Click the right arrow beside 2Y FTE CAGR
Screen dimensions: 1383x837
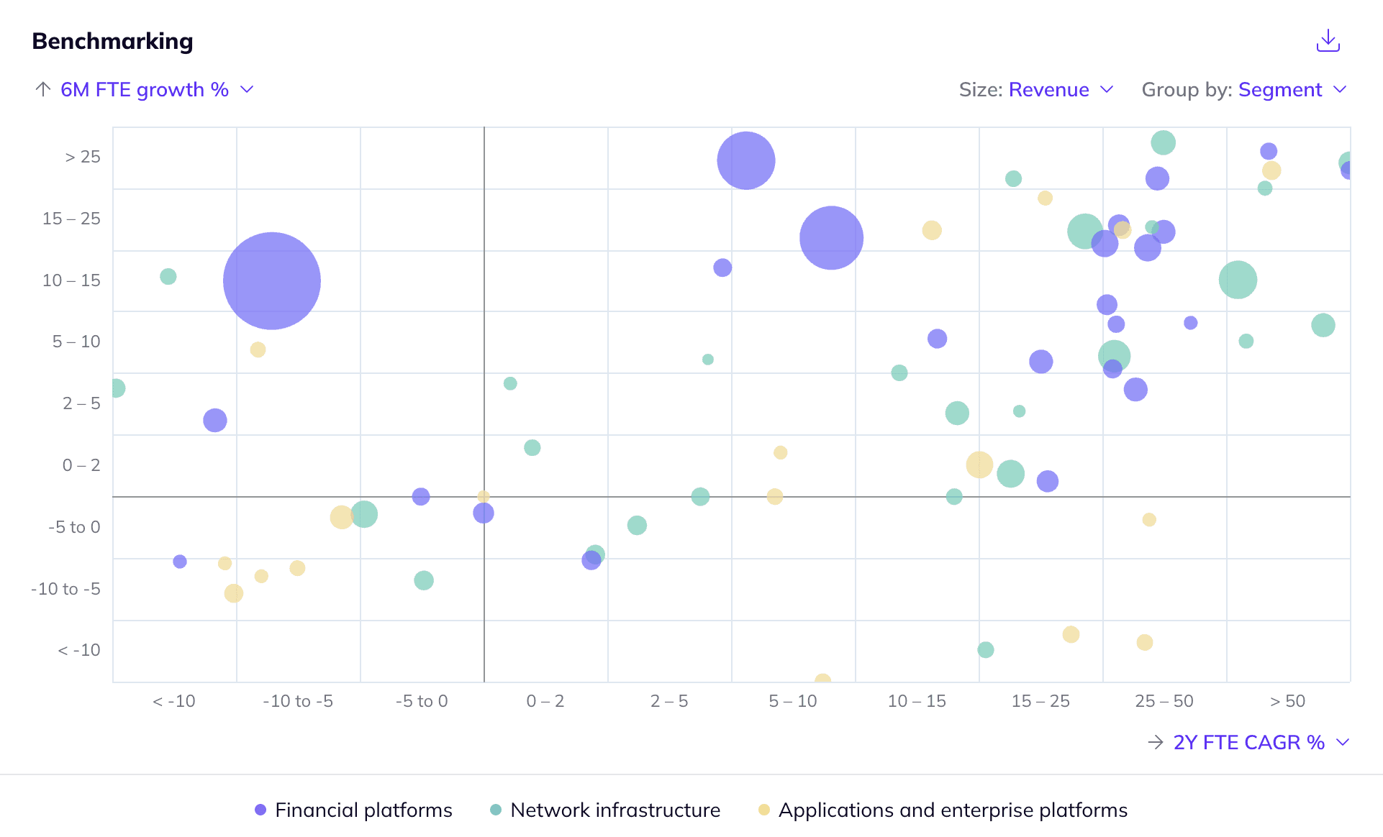pos(1155,742)
